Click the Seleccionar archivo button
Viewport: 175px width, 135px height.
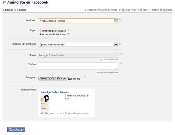53,78
